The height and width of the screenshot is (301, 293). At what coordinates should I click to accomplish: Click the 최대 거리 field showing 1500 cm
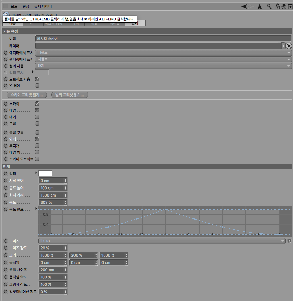point(53,195)
